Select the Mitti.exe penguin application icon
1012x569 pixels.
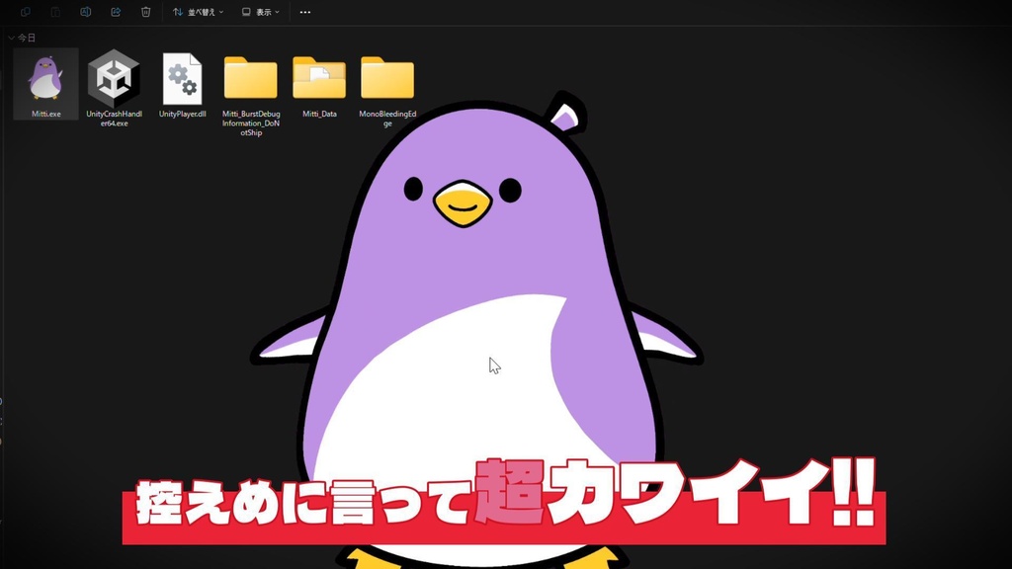pos(45,77)
